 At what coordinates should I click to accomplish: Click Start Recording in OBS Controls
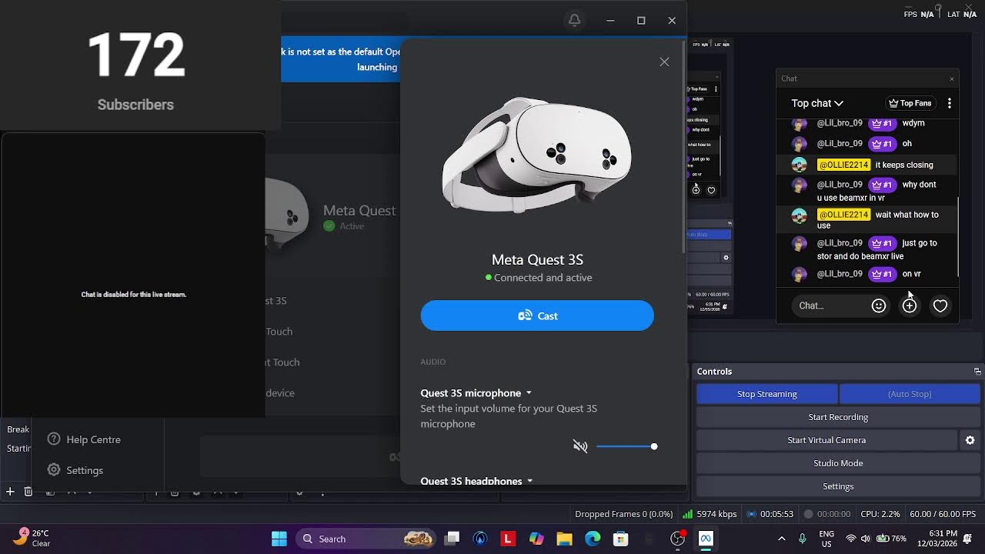838,417
